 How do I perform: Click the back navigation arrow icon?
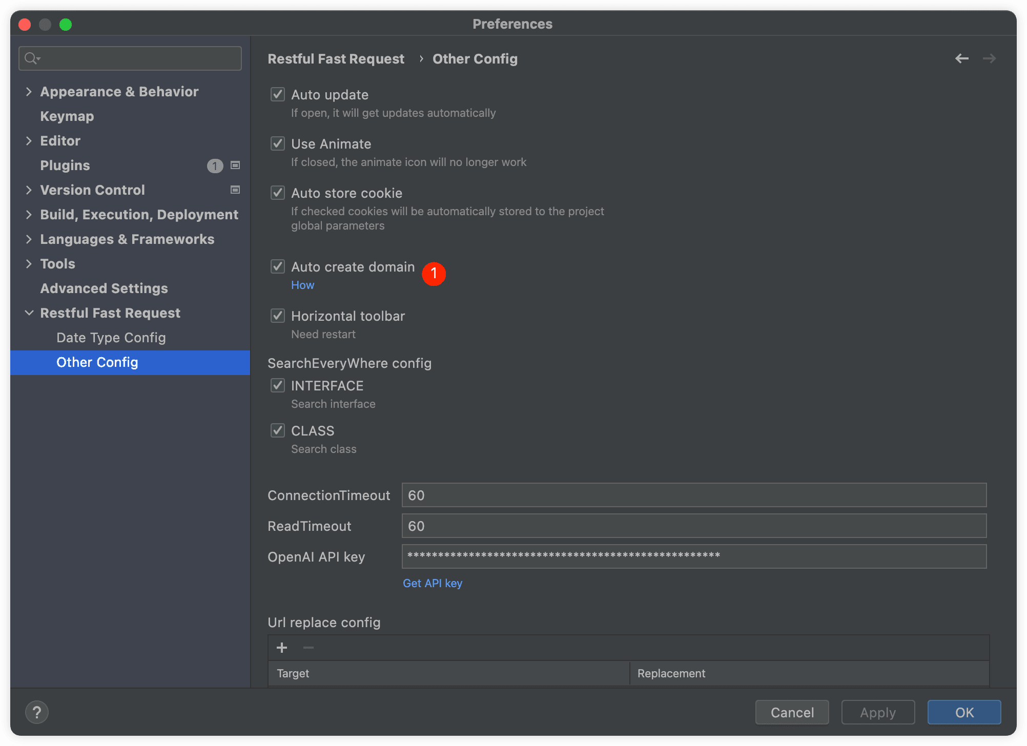click(961, 59)
